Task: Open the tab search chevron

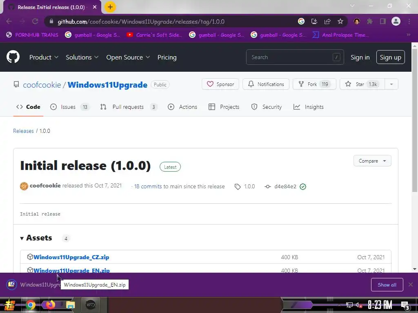Action: 352,6
